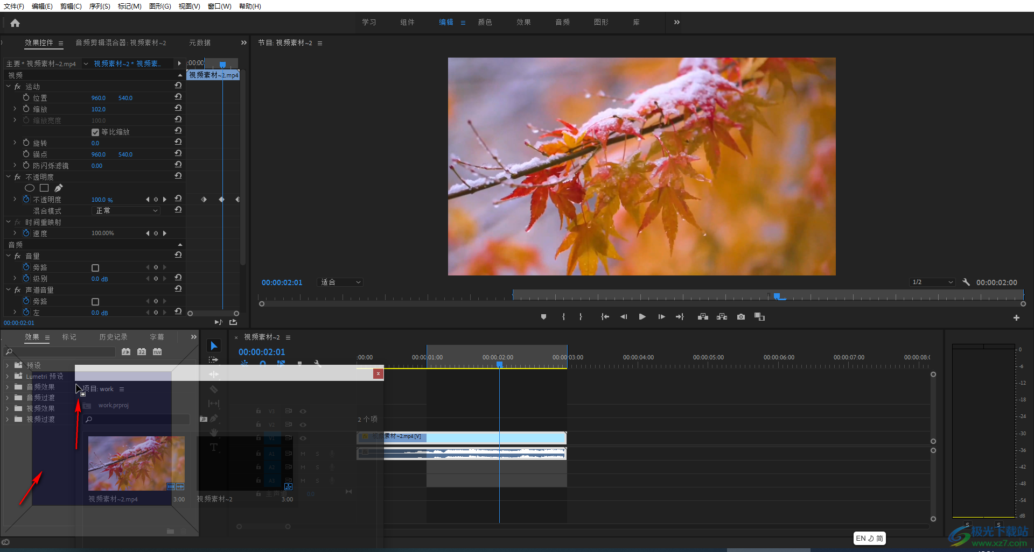Click export icon in Effect Controls footer
This screenshot has width=1034, height=552.
pos(233,322)
